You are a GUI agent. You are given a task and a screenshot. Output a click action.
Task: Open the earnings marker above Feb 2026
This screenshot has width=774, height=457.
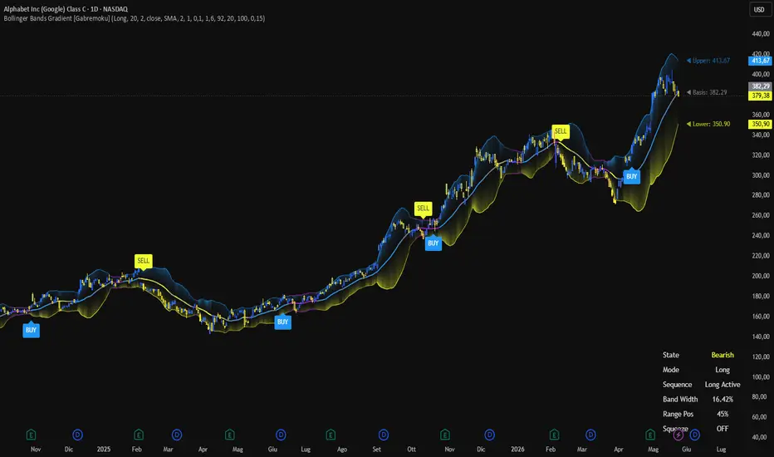coord(554,435)
